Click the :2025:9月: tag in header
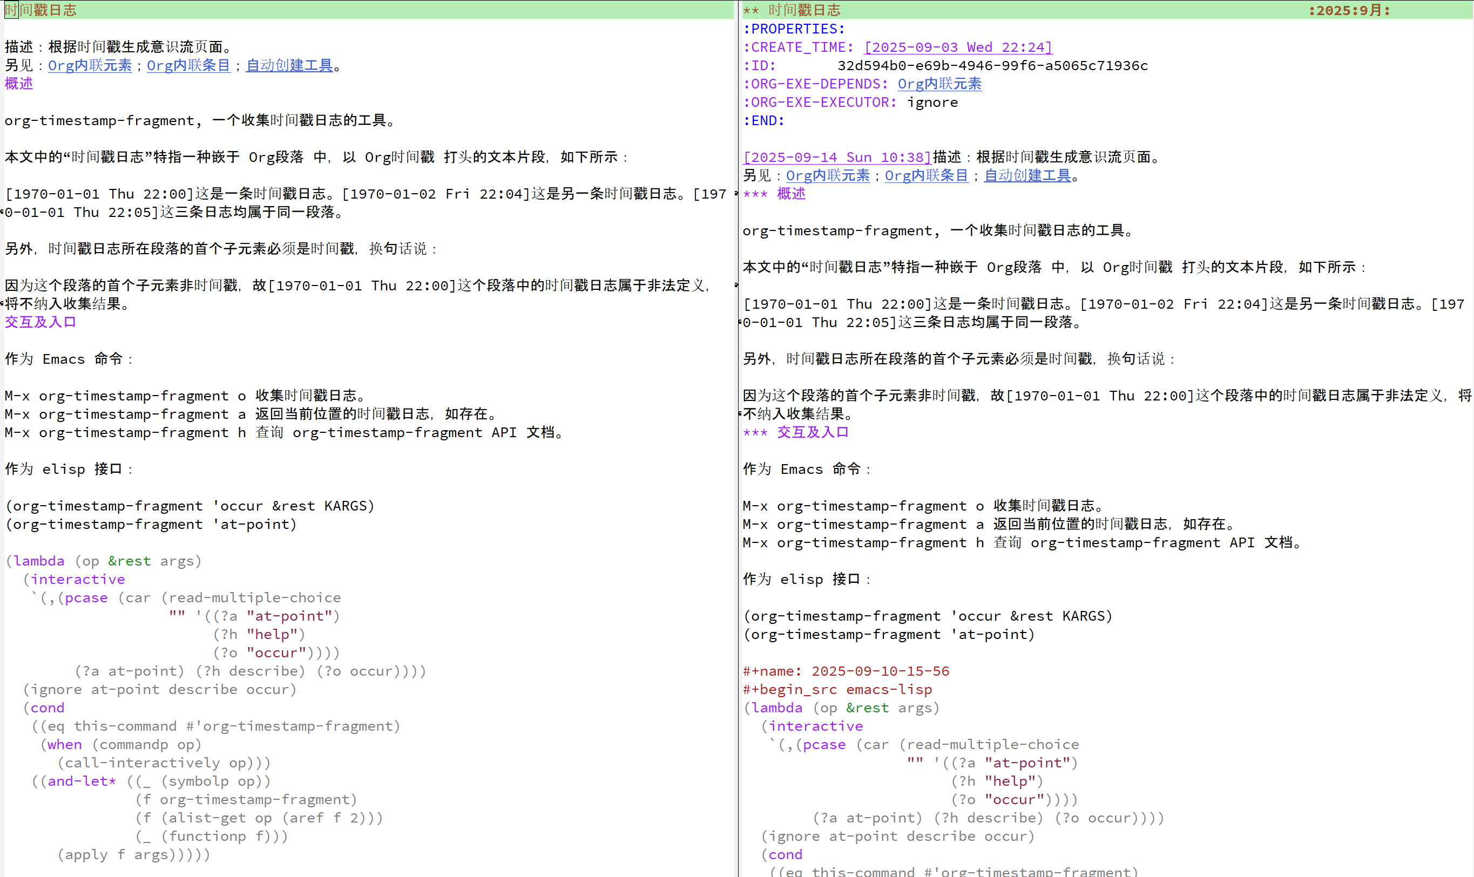The width and height of the screenshot is (1474, 877). [1349, 10]
